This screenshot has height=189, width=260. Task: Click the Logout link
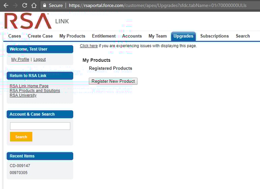pos(40,59)
